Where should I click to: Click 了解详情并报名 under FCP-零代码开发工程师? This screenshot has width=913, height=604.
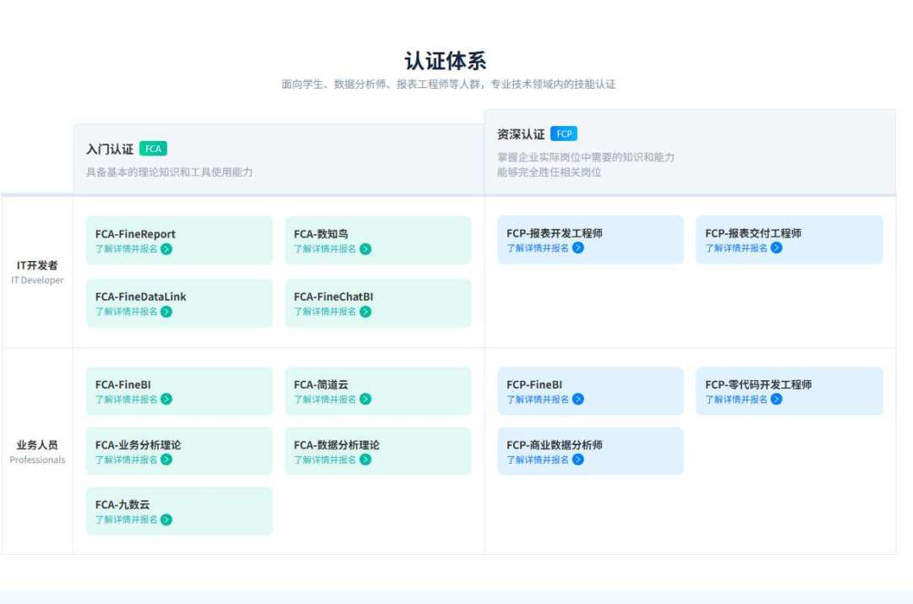pos(736,400)
